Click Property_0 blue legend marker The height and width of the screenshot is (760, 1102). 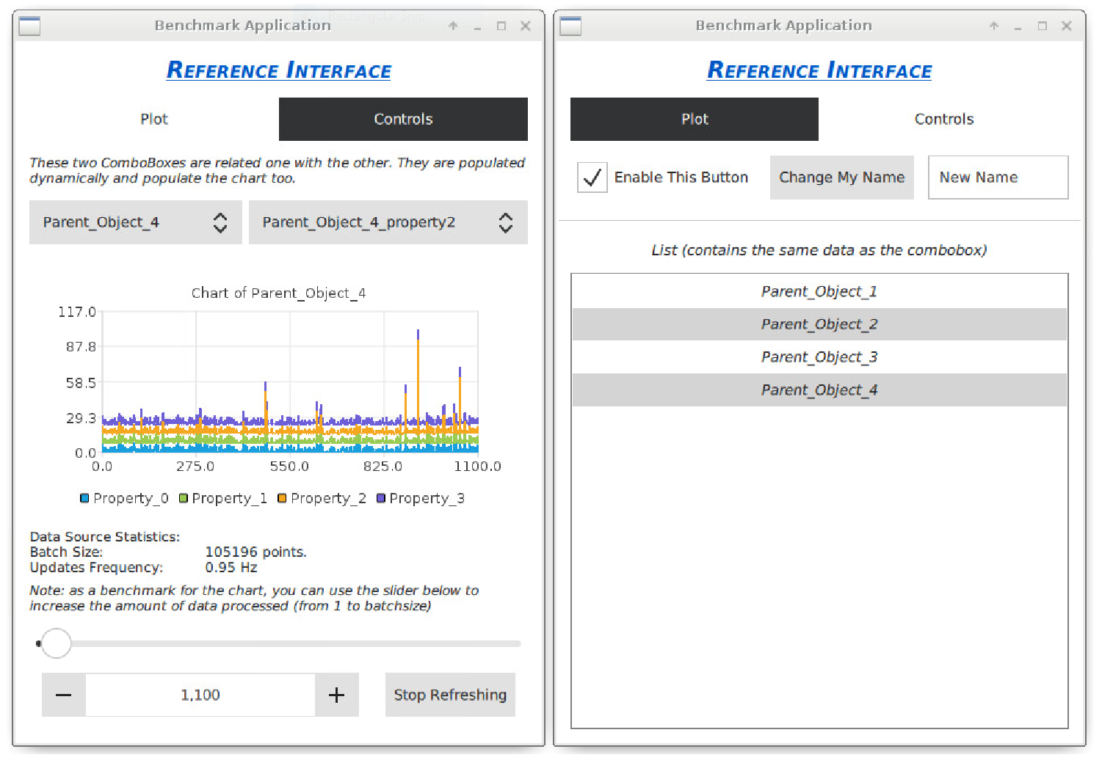[x=84, y=498]
